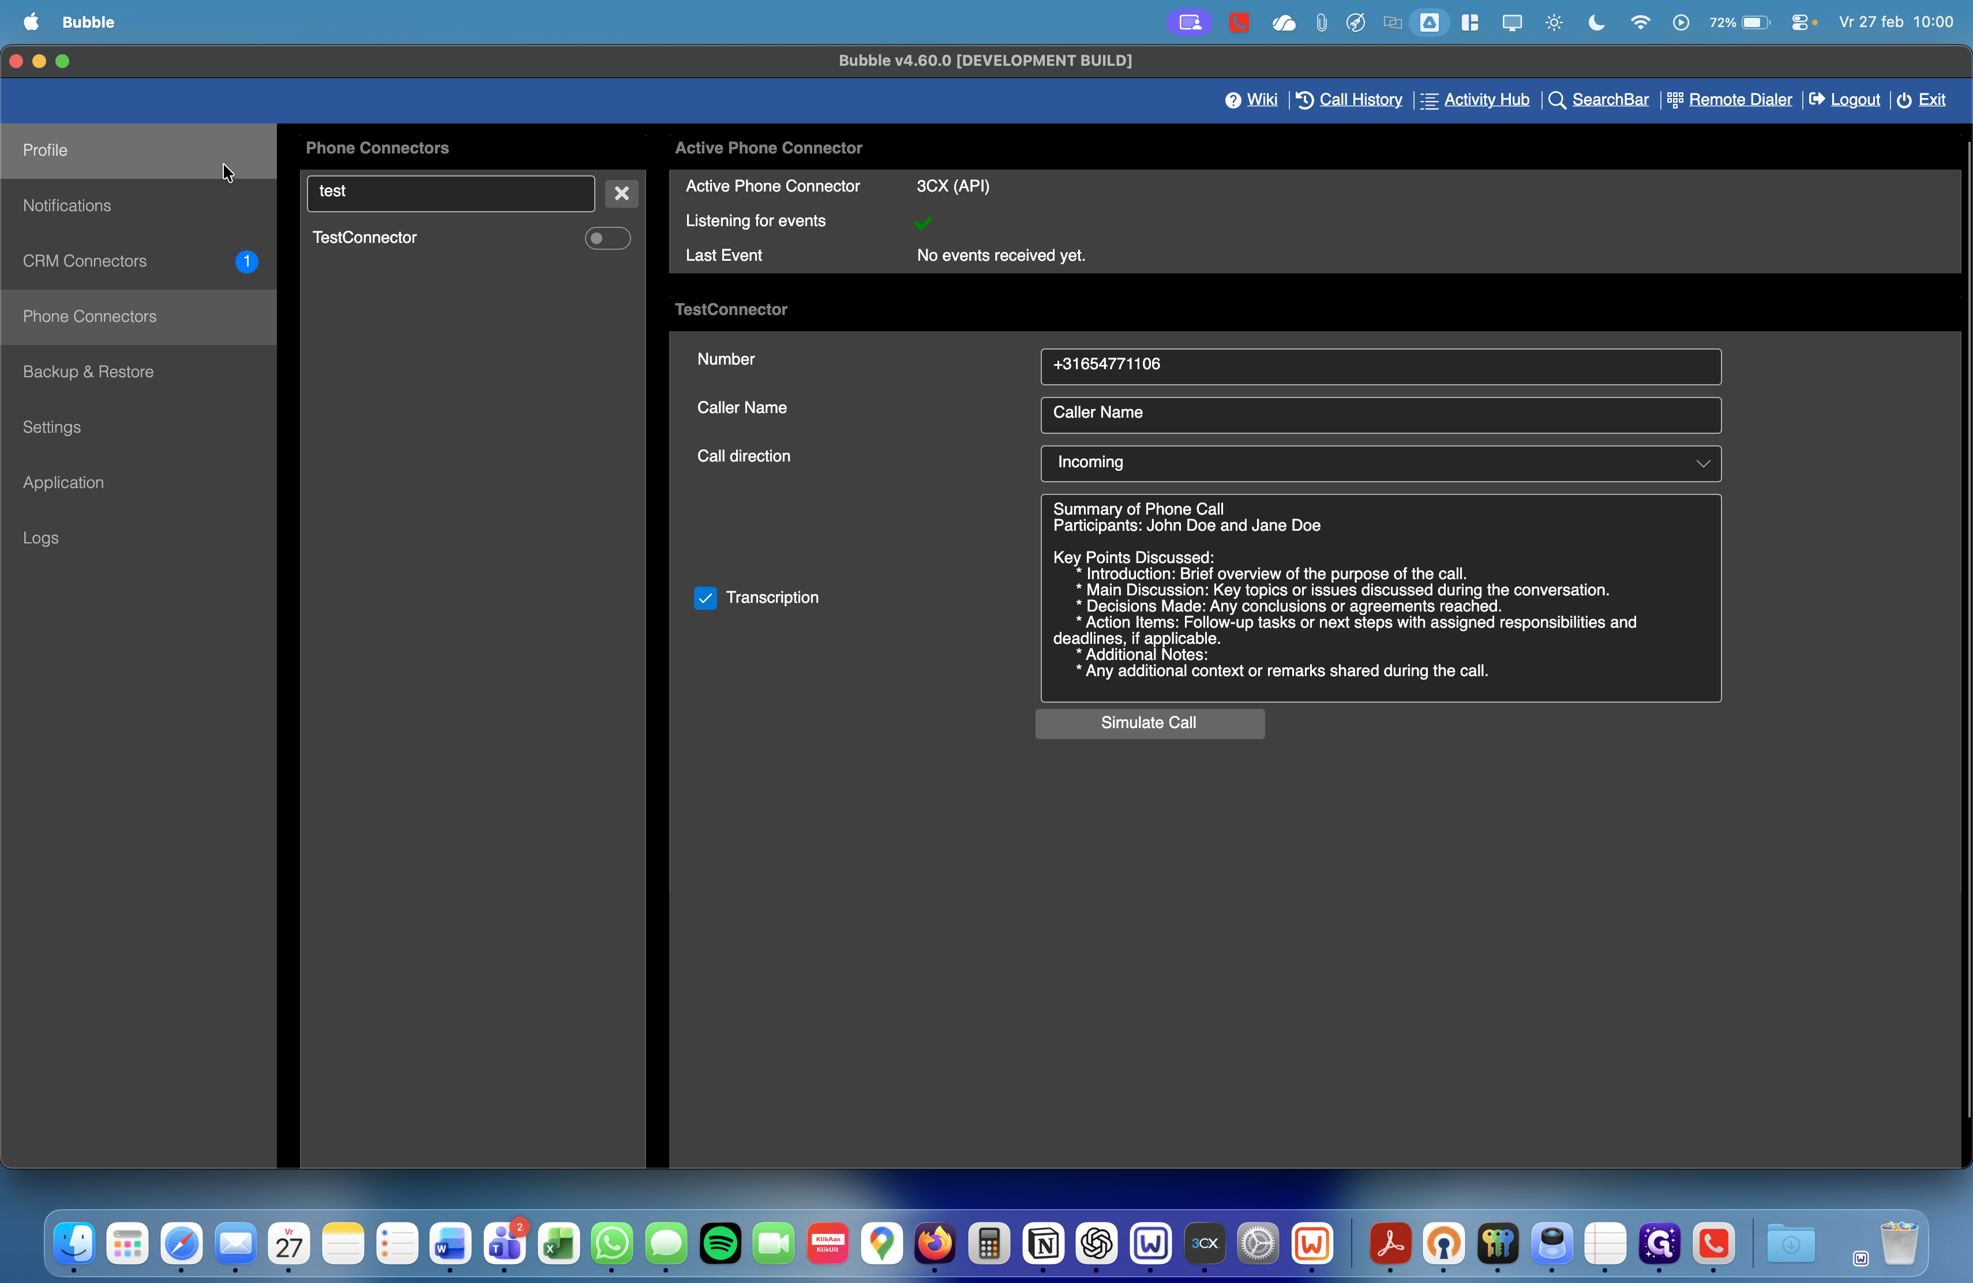Viewport: 1973px width, 1283px height.
Task: Click the Number input field
Action: (x=1379, y=366)
